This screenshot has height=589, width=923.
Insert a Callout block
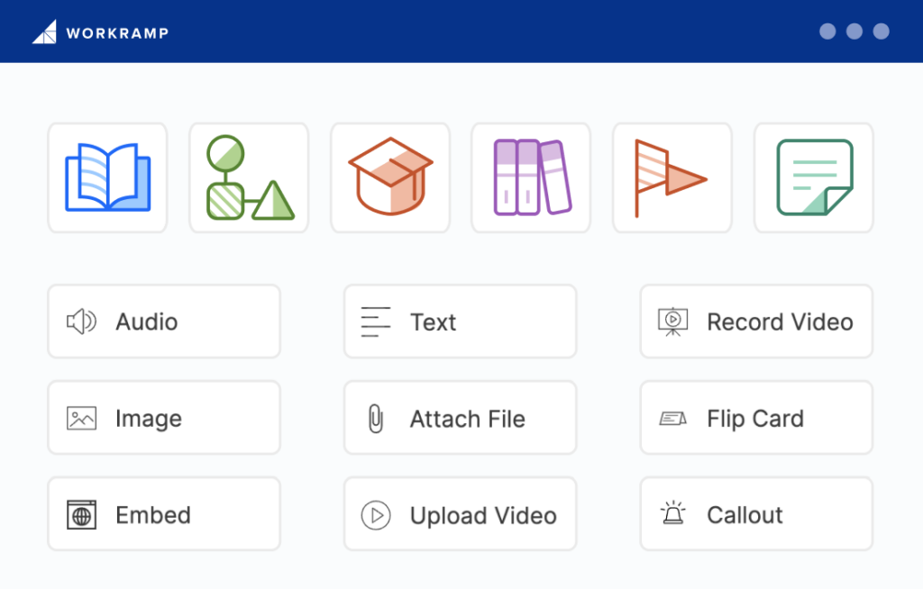pyautogui.click(x=756, y=513)
